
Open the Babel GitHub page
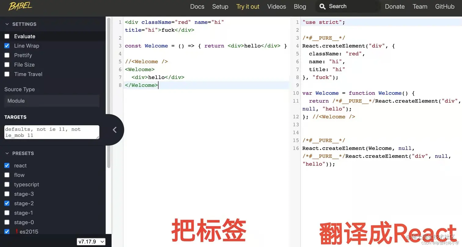(445, 6)
